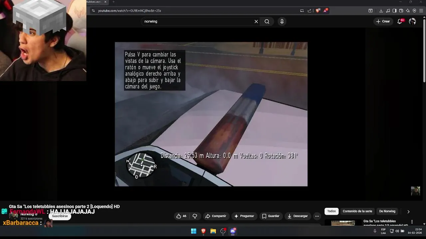Select the De Norwing chip
The image size is (426, 239).
pos(387,211)
